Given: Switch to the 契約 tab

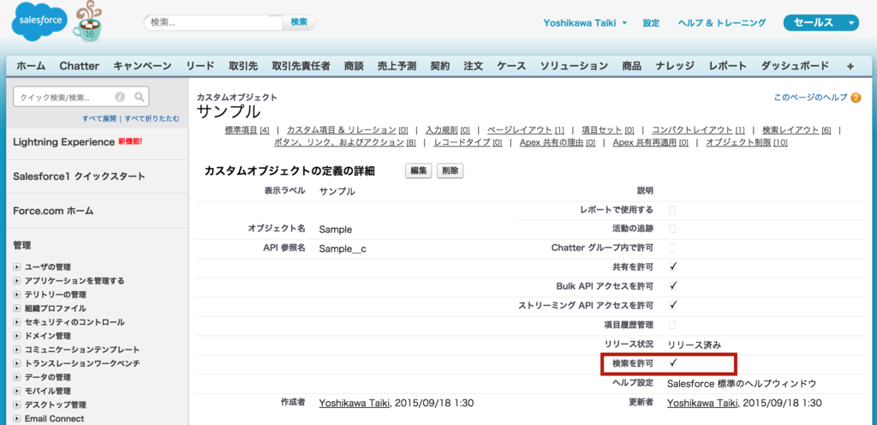Looking at the screenshot, I should click(x=439, y=66).
